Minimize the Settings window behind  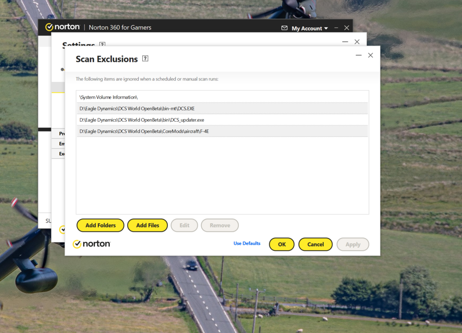345,42
